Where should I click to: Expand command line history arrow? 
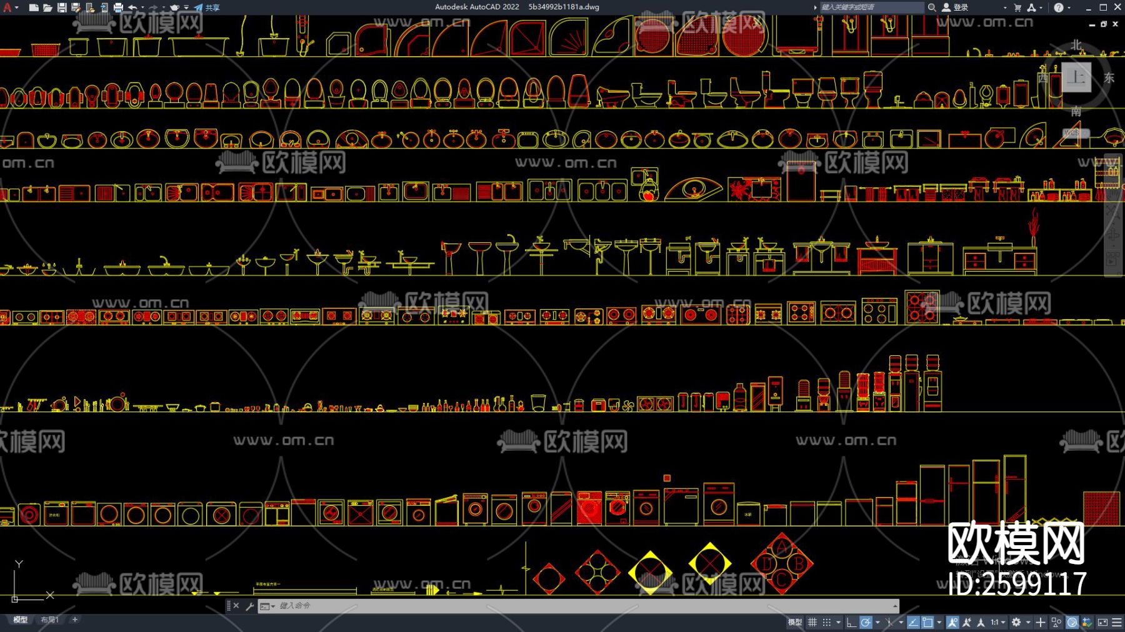[x=895, y=606]
